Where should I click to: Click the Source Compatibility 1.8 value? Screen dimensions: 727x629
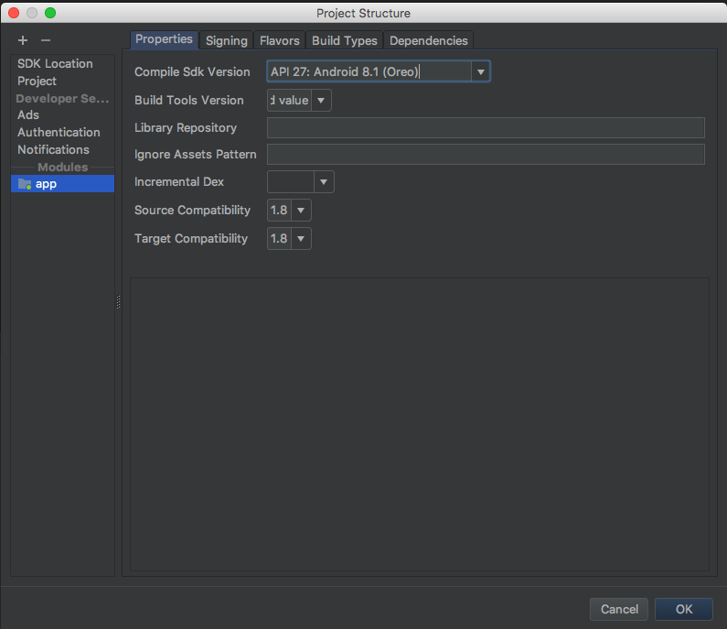279,211
